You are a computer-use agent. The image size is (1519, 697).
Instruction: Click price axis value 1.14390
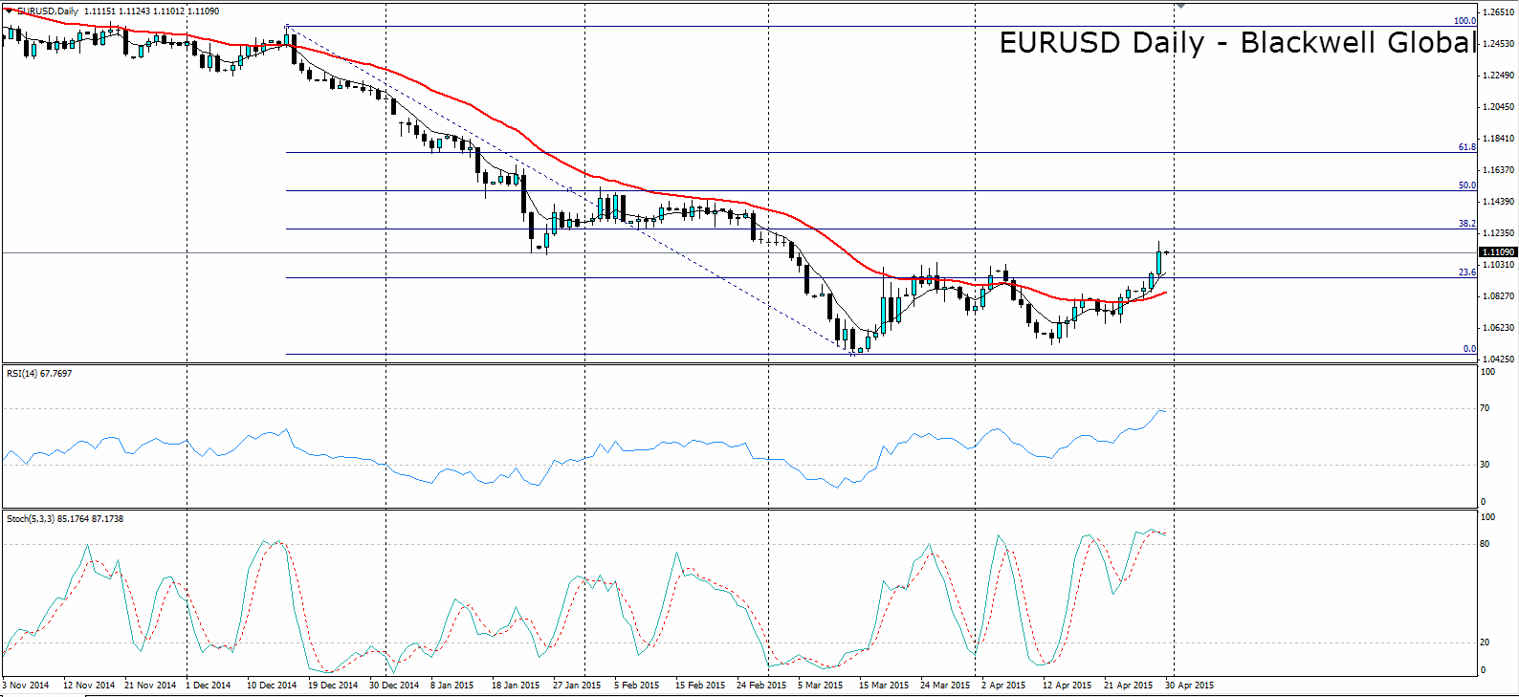click(x=1499, y=202)
